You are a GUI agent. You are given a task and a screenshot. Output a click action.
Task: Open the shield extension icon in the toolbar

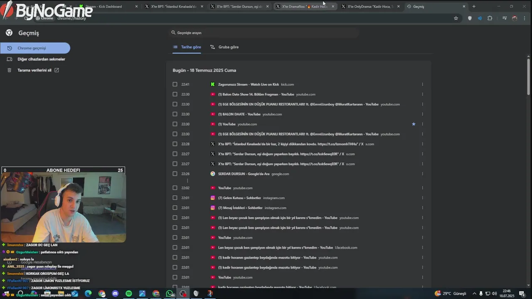(x=470, y=18)
